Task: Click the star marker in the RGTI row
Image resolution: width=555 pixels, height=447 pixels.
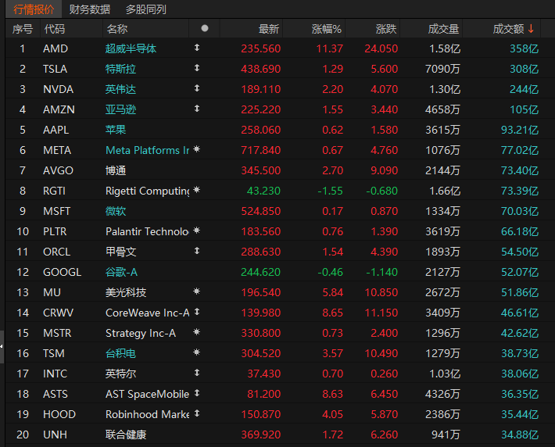Action: pos(196,191)
